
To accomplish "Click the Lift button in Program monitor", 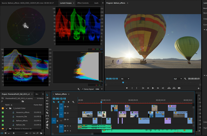I will click(169, 88).
